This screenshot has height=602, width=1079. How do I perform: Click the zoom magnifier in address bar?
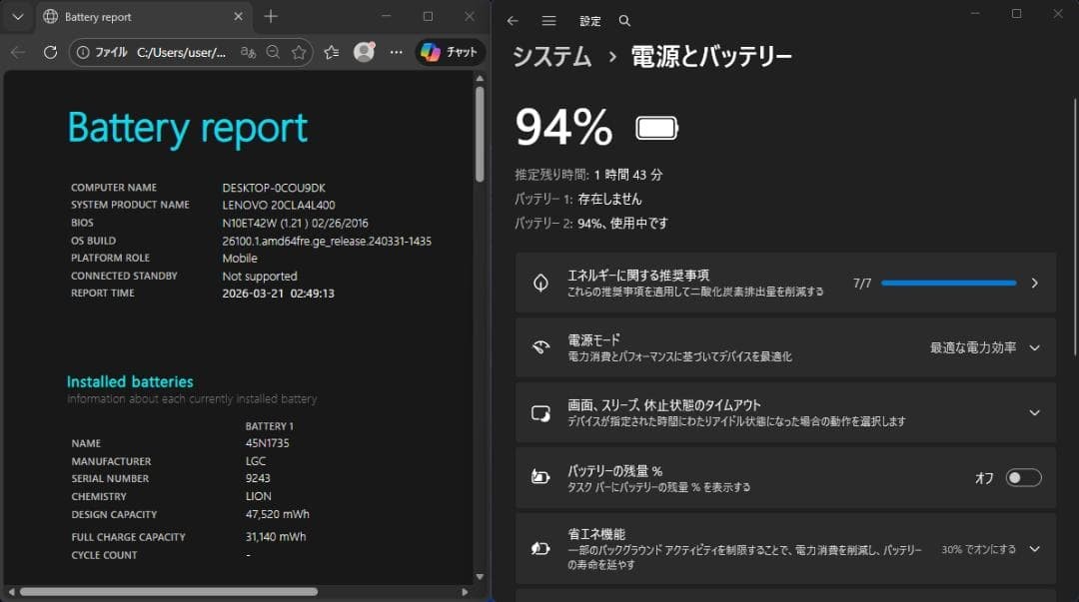(x=273, y=52)
